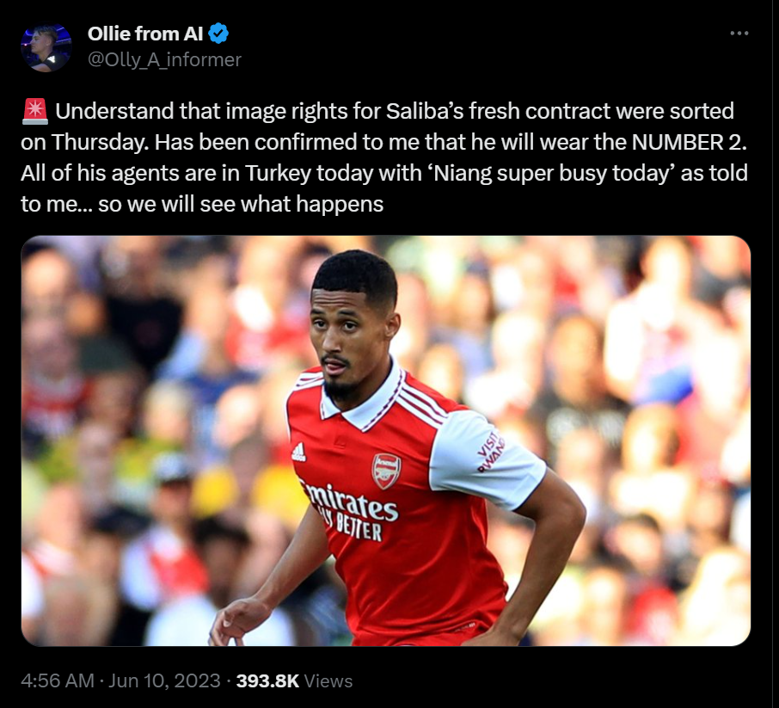Screen dimensions: 779x708
Task: Click Ollie from AI's profile avatar
Action: [x=46, y=47]
